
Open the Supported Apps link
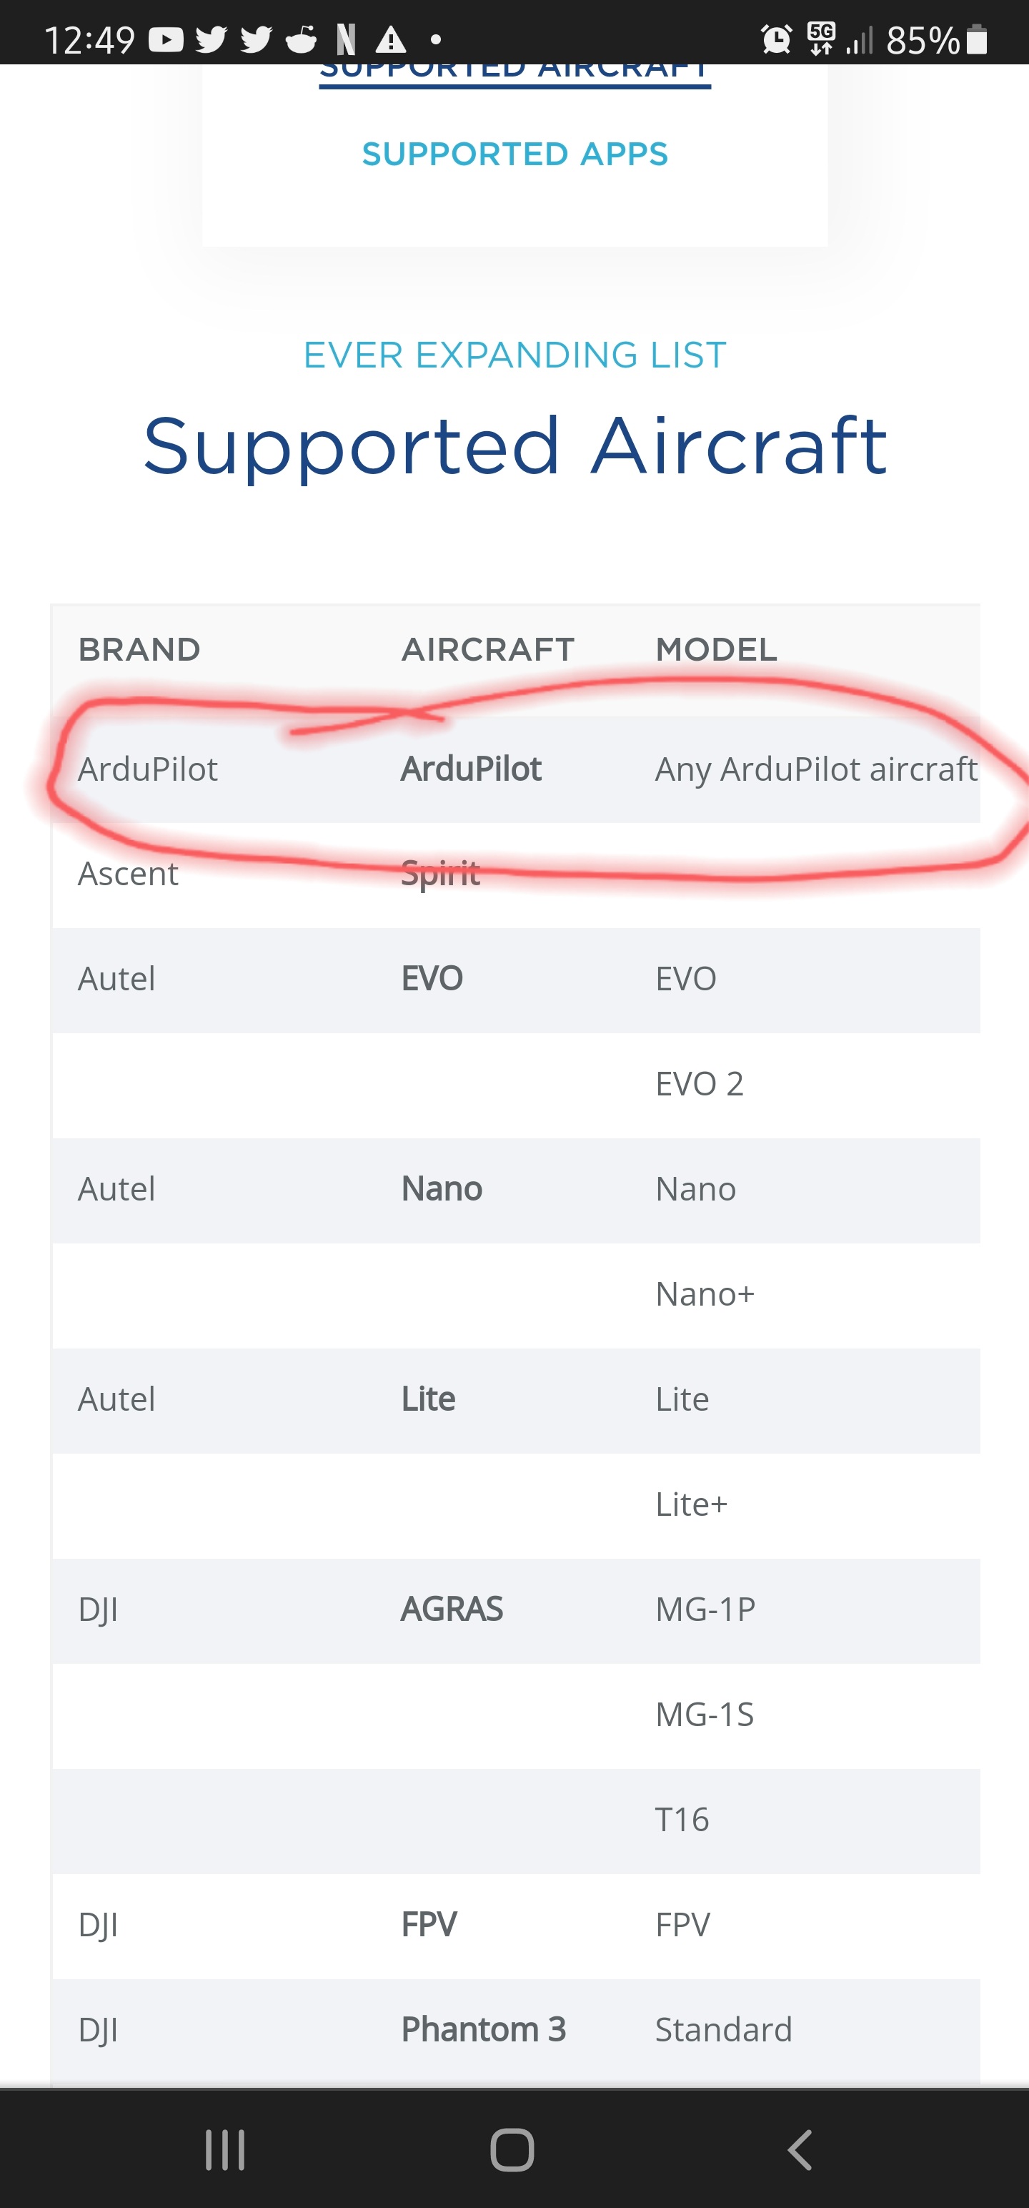click(x=515, y=154)
